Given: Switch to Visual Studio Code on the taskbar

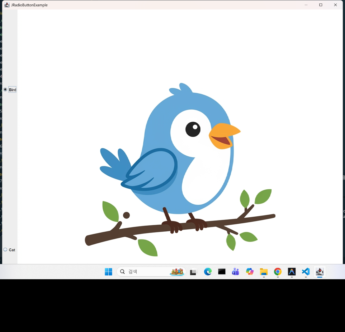Looking at the screenshot, I should 306,272.
